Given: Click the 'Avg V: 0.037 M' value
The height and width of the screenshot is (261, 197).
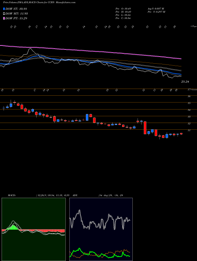Looking at the screenshot, I should (x=156, y=9).
